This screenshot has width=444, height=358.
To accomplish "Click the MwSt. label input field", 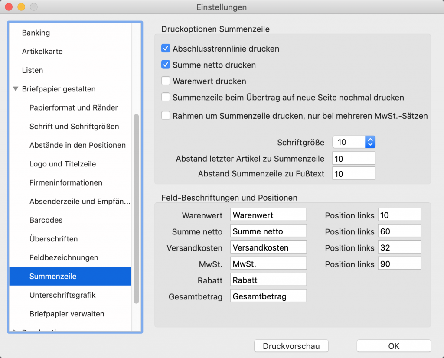I will [x=268, y=264].
